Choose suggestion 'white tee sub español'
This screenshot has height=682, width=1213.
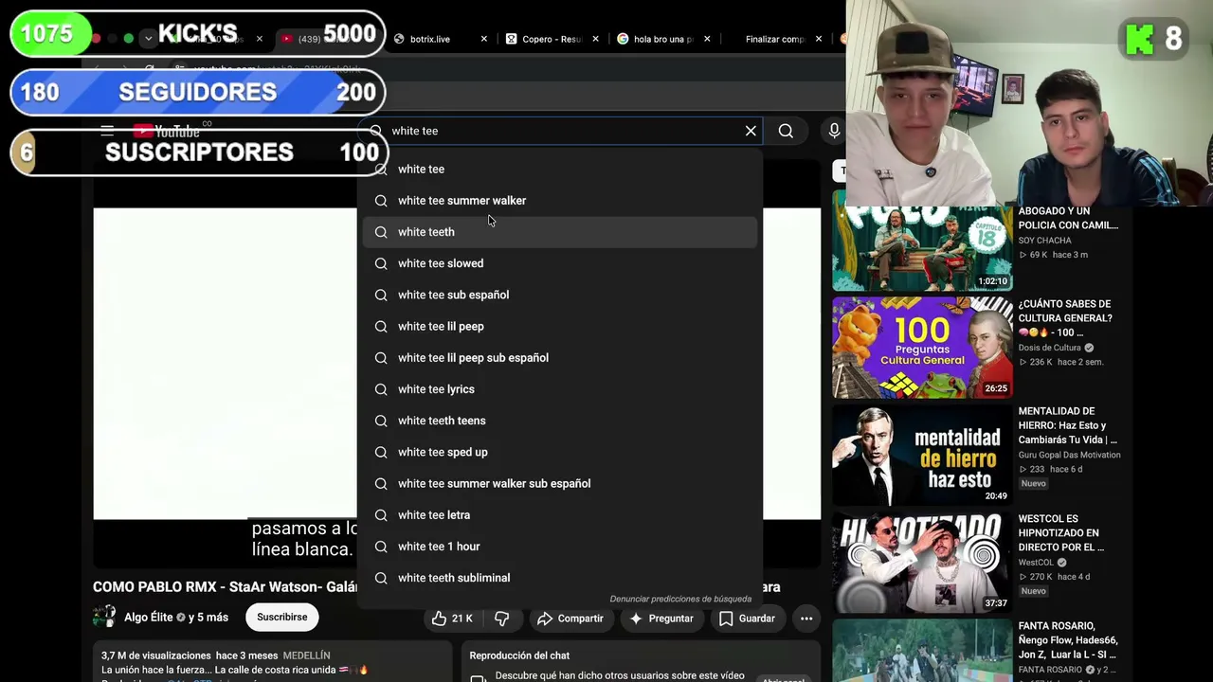560,295
